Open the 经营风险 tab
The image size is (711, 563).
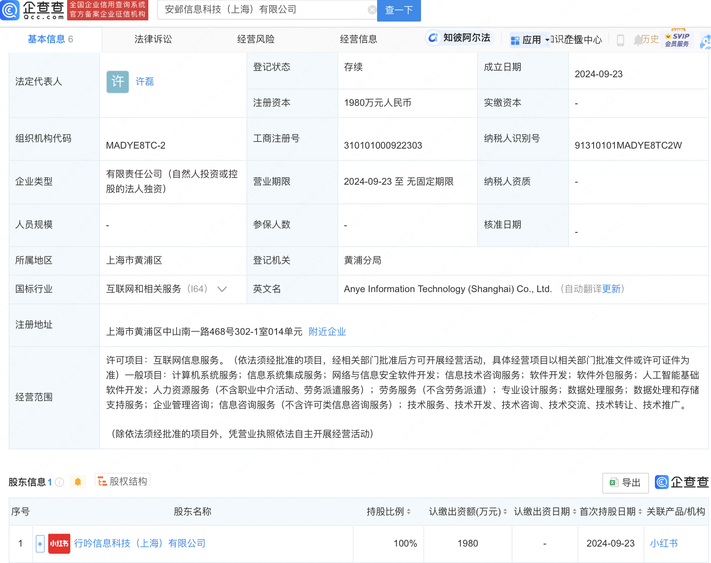pyautogui.click(x=256, y=39)
